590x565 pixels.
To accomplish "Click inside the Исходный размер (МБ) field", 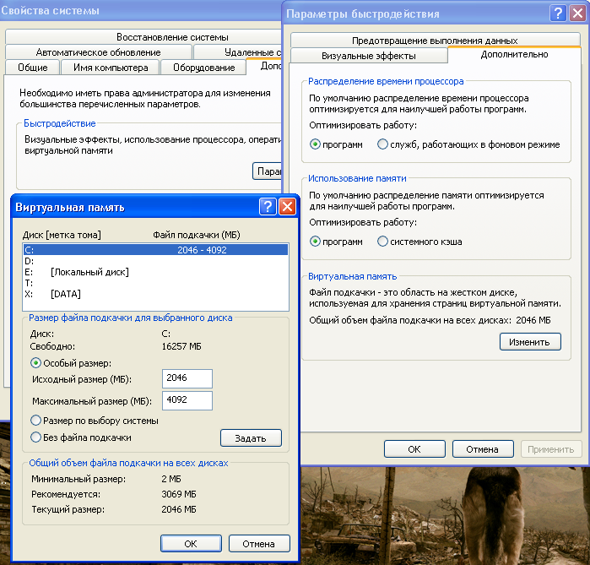I will pyautogui.click(x=187, y=378).
